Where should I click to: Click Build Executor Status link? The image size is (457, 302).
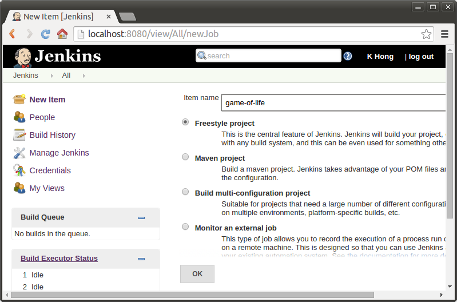(x=59, y=259)
